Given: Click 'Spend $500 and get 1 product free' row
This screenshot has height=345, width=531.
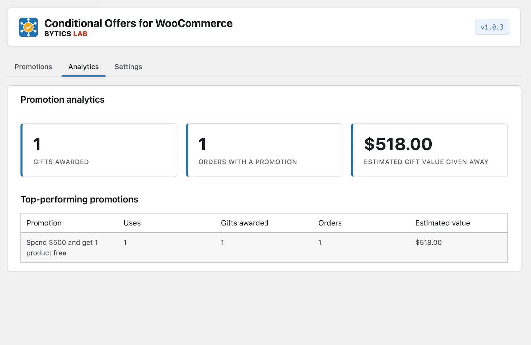Looking at the screenshot, I should (264, 248).
